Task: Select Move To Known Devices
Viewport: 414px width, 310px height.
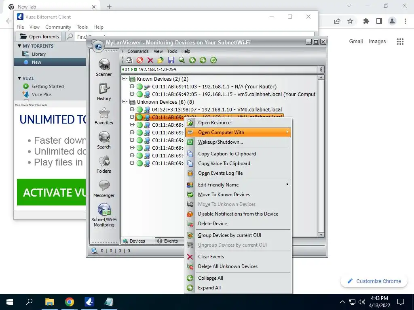Action: [238, 195]
